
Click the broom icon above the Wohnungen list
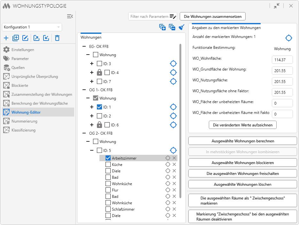pyautogui.click(x=182, y=27)
